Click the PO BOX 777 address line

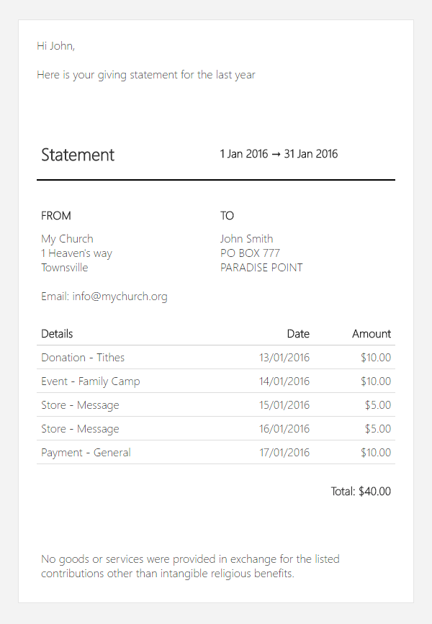tap(250, 253)
